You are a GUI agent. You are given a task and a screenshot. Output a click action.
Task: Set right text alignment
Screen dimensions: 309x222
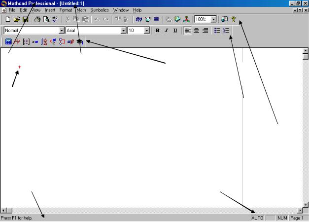[x=206, y=31]
